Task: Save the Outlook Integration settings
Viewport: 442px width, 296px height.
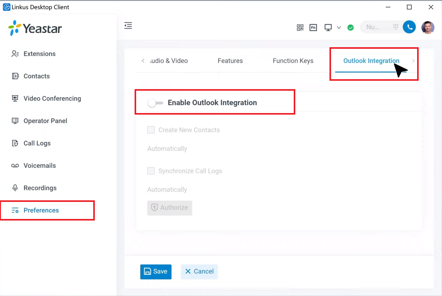Action: pos(156,271)
